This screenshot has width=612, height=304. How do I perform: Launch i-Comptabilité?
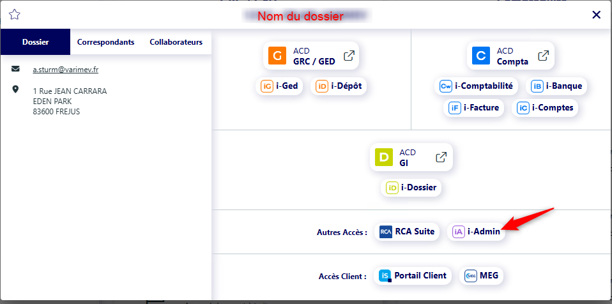coord(477,86)
